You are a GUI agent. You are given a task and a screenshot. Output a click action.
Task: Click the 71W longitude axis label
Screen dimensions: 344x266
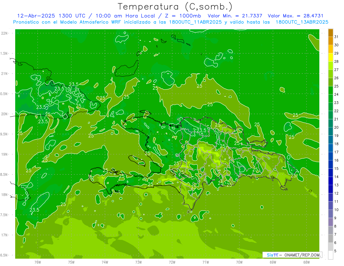[x=206, y=262]
